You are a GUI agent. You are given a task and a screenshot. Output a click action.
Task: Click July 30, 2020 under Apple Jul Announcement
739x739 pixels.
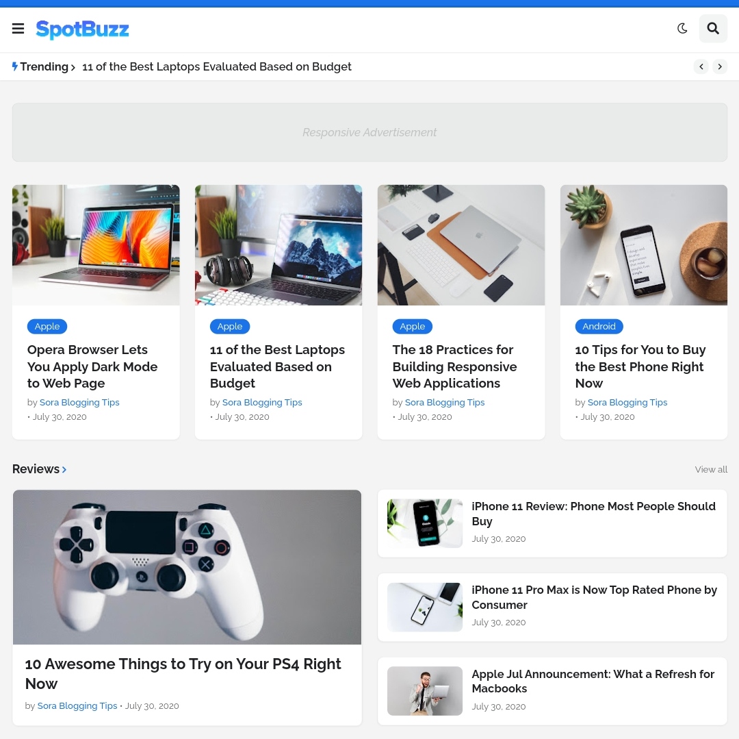pos(499,706)
